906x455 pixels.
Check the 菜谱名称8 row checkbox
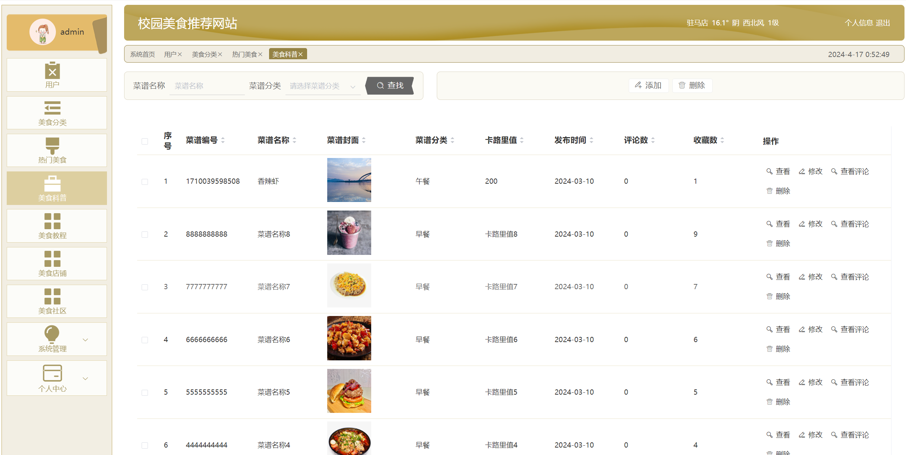(x=145, y=234)
